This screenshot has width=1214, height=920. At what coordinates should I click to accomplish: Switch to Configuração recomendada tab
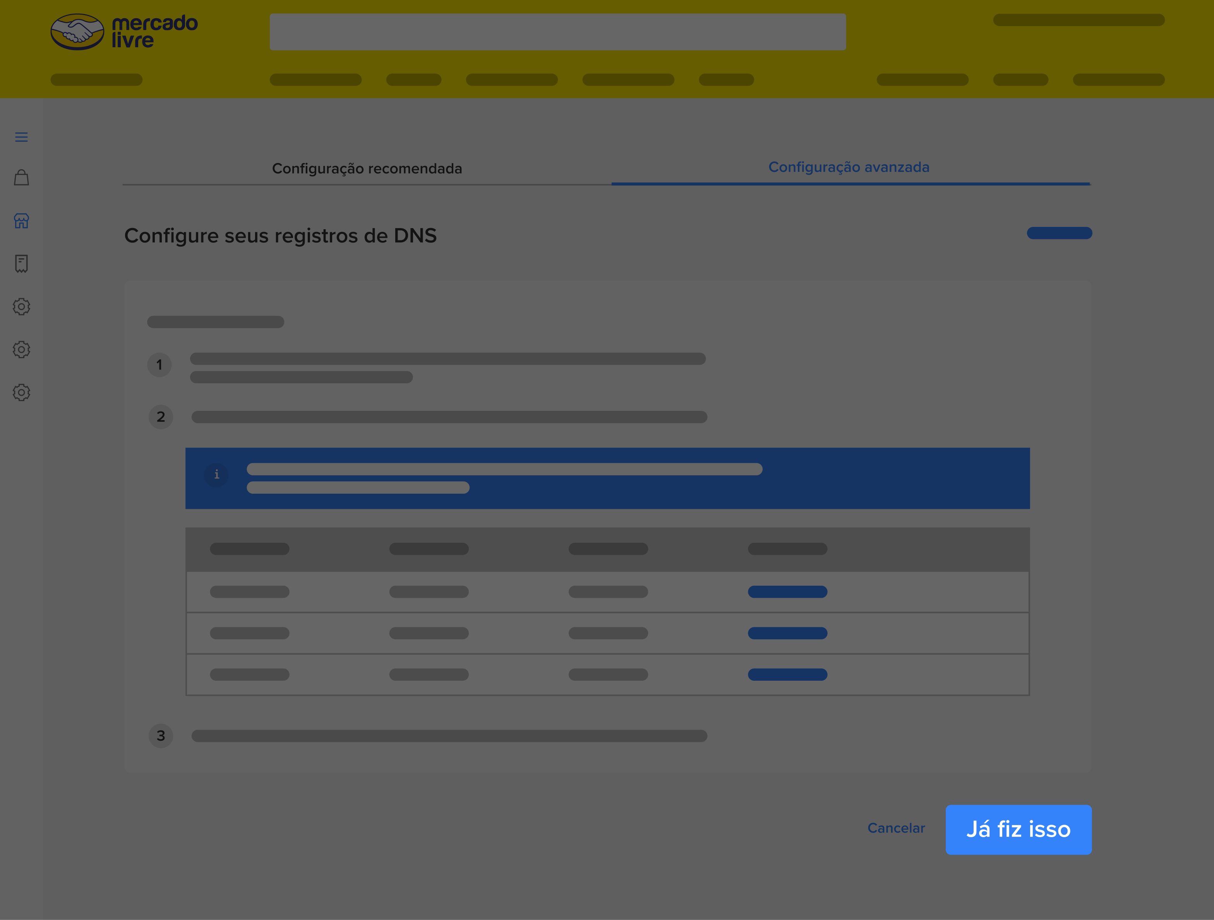367,168
